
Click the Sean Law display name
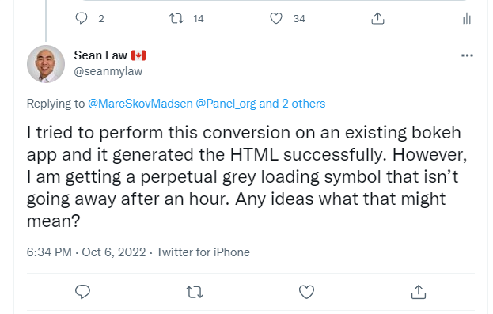[100, 55]
